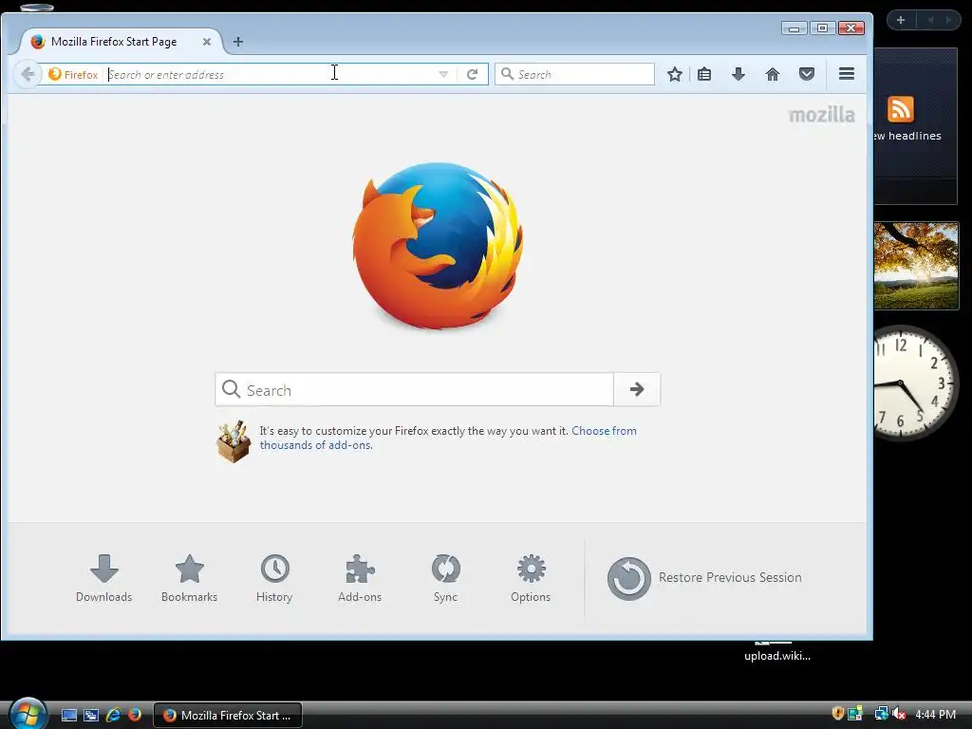Click the magnifier icon in toolbar search box
972x729 pixels.
(x=507, y=74)
